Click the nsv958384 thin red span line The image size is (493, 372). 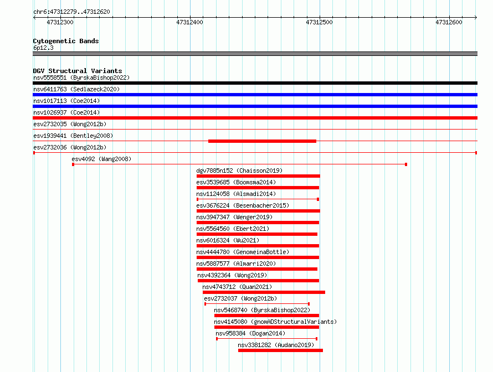266,339
